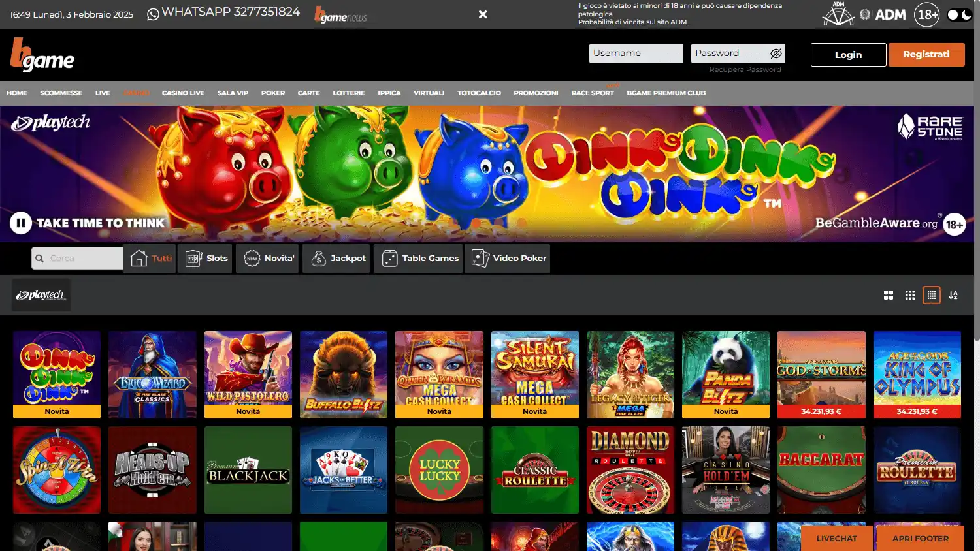Open LOTTERIE menu

pyautogui.click(x=349, y=93)
